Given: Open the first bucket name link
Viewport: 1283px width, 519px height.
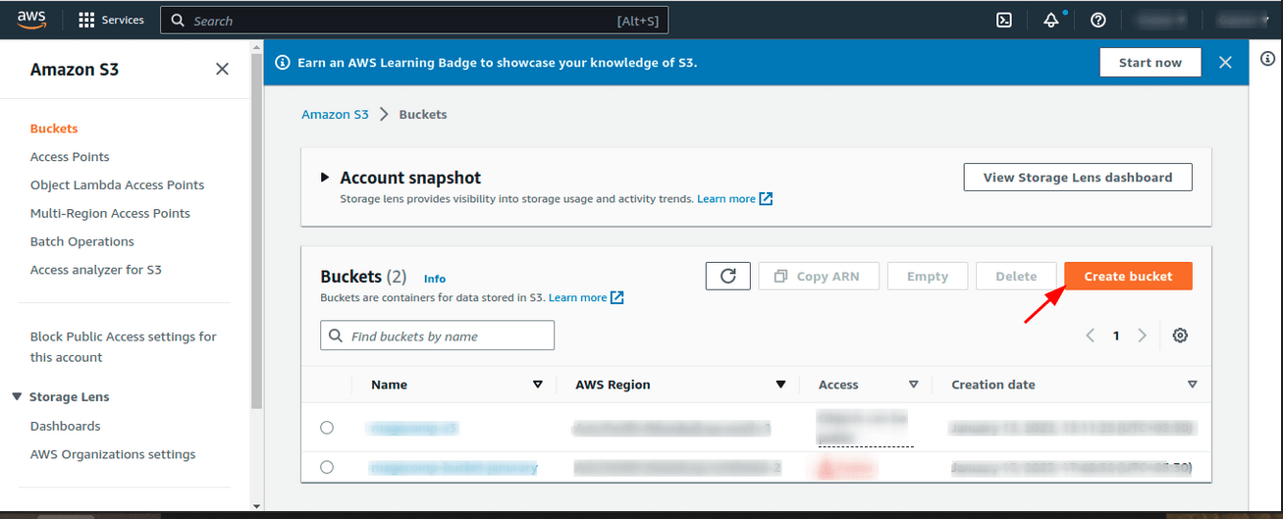Looking at the screenshot, I should click(413, 428).
